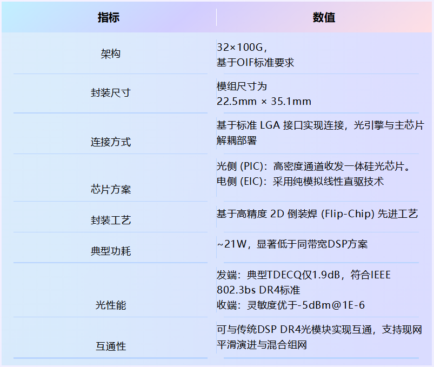Select the 2D 倒装焊 Flip-Chip process text
Image resolution: width=434 pixels, height=367 pixels.
coord(317,213)
